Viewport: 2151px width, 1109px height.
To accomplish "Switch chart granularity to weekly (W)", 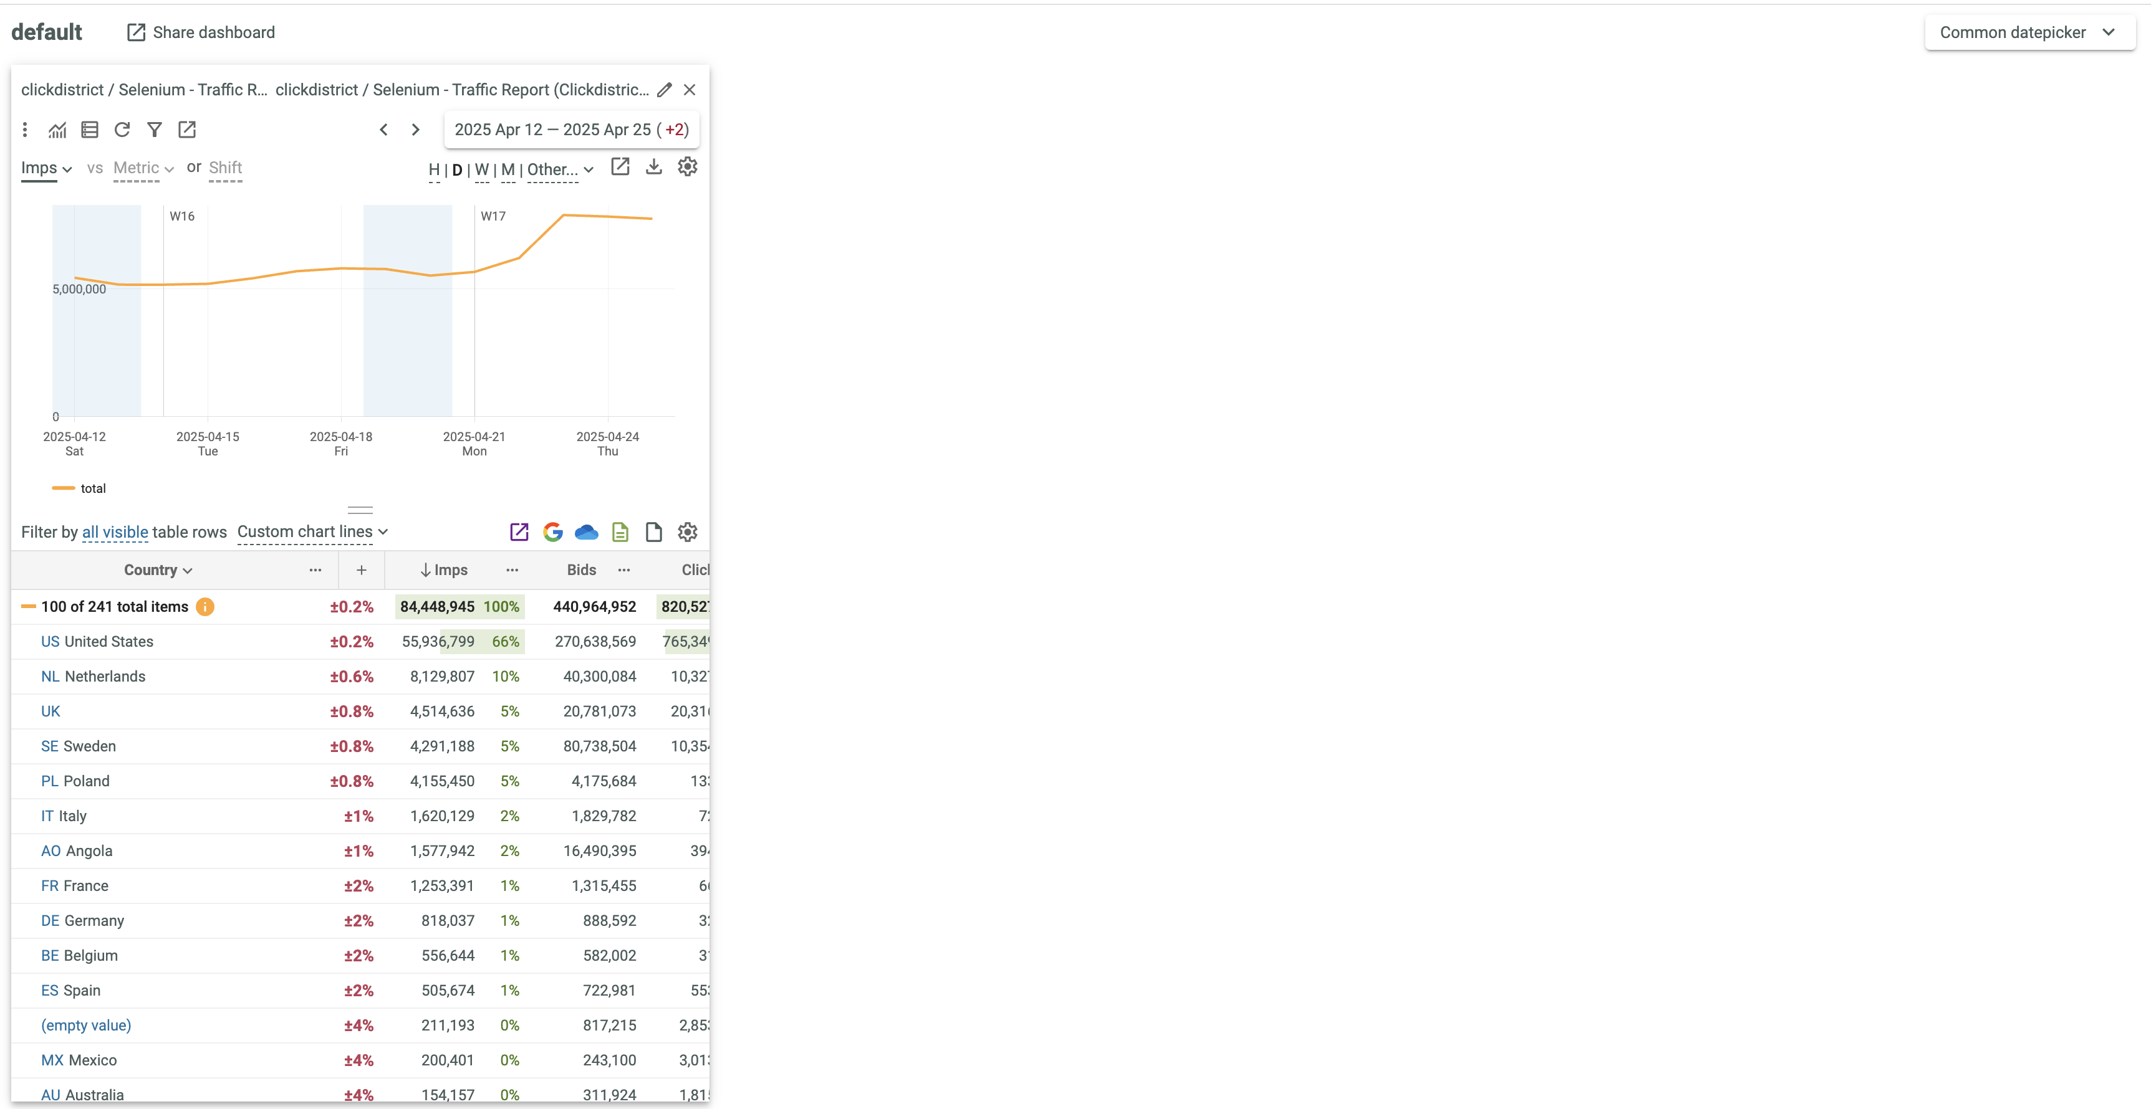I will pos(482,170).
